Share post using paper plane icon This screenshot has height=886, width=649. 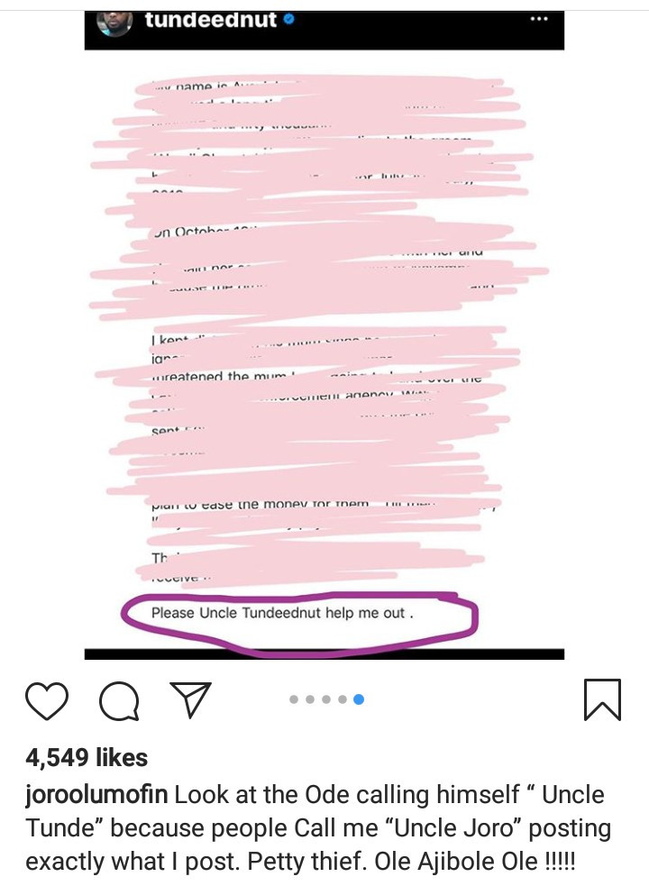190,699
